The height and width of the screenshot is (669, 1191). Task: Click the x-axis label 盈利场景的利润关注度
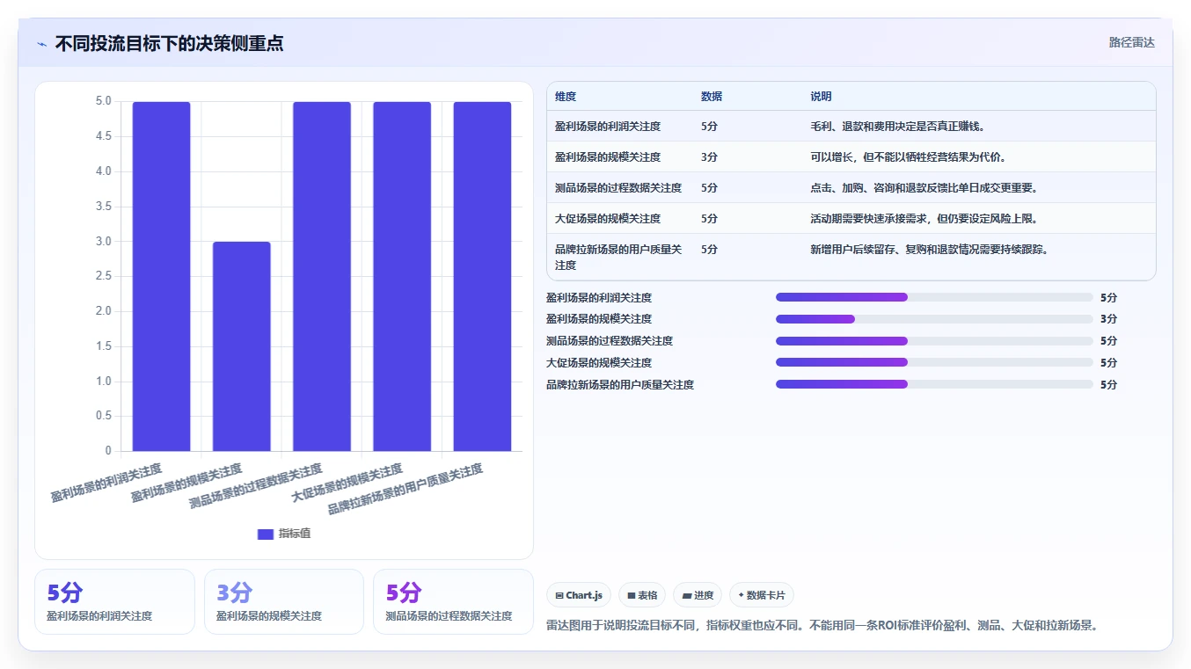point(106,483)
